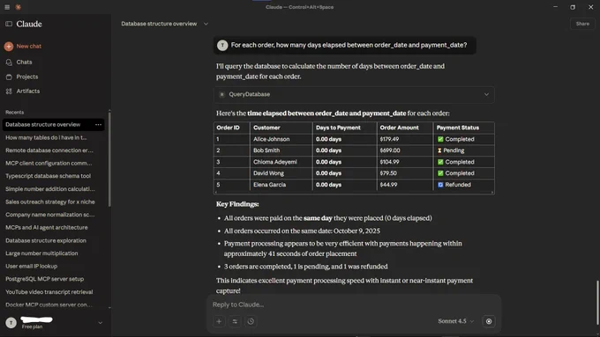Restore down the Claude window
This screenshot has width=600, height=337.
click(573, 7)
